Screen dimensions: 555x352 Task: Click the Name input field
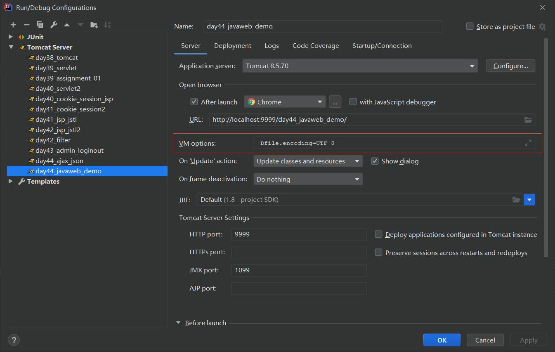click(323, 26)
